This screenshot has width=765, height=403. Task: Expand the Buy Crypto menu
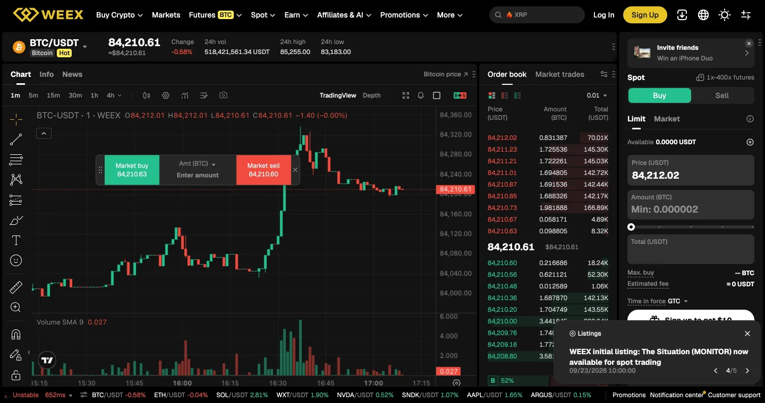tap(120, 15)
